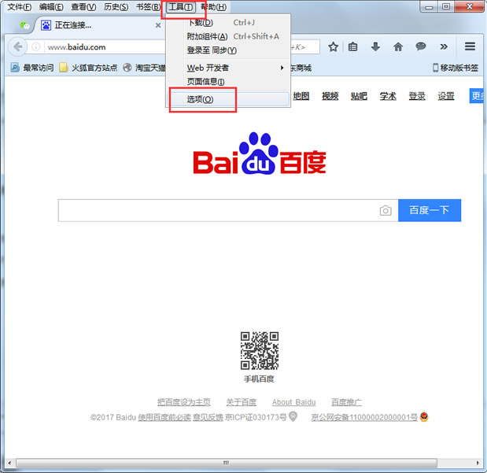Viewport: 487px width, 473px height.
Task: Expand more toolbar items chevron
Action: (x=444, y=46)
